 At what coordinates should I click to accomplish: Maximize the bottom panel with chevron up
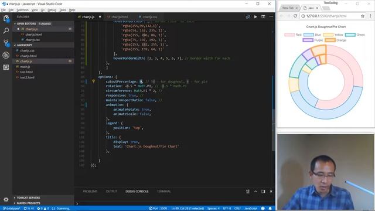[255, 192]
